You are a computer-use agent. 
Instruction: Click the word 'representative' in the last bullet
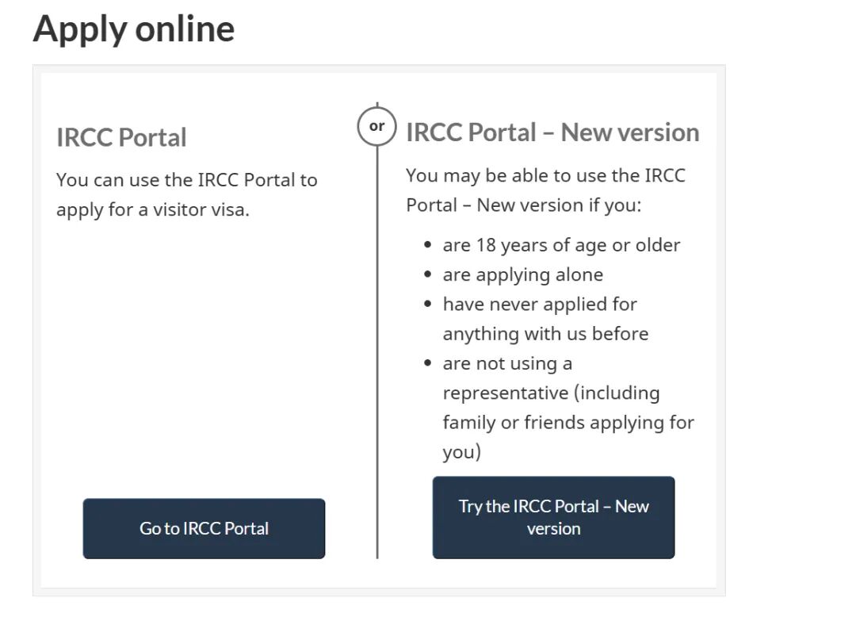(x=505, y=393)
